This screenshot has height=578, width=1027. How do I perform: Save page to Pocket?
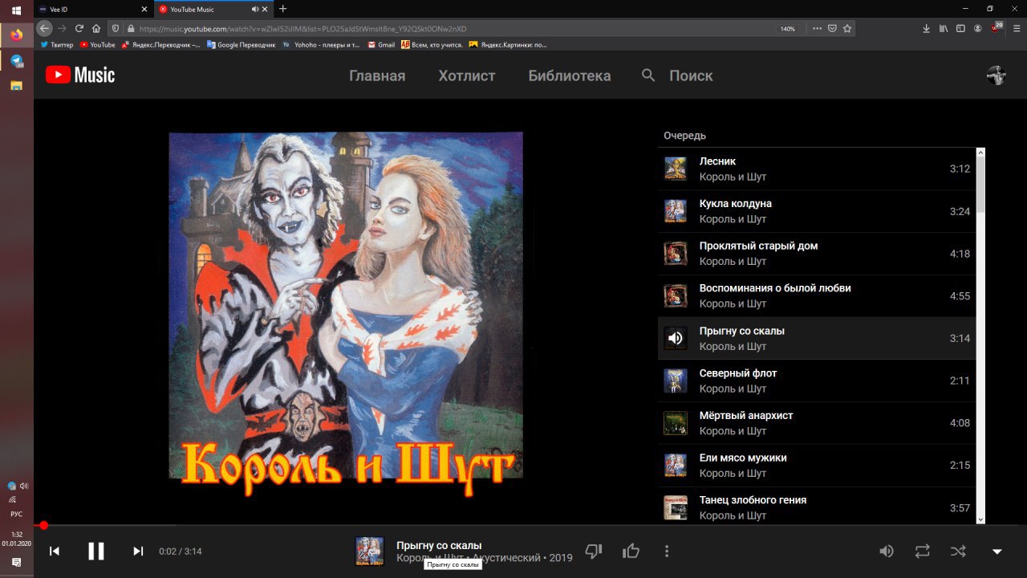(832, 28)
